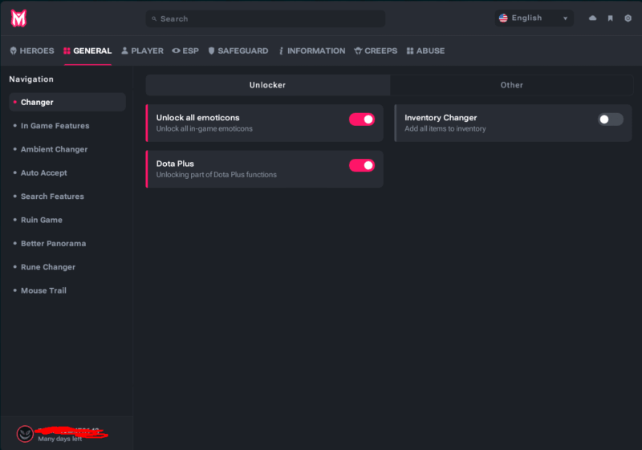
Task: Click the Unlock all emoticons title
Action: click(197, 118)
